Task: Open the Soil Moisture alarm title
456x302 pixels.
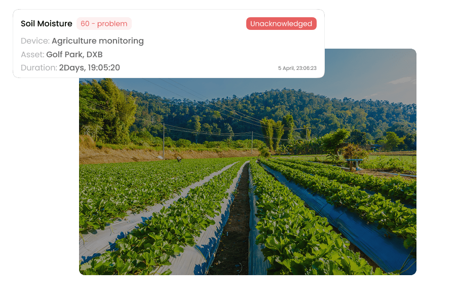Action: coord(47,24)
